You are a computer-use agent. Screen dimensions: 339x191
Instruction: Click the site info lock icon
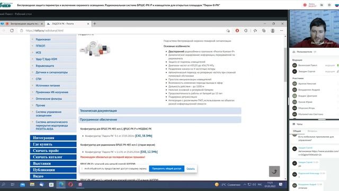pos(21,31)
